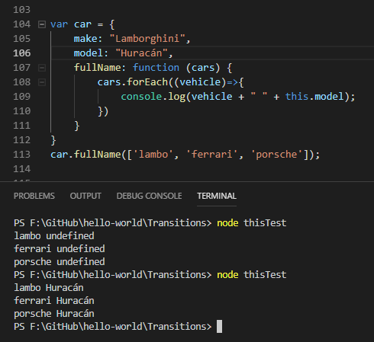Click this.model in the console.log statement
374x342 pixels.
pyautogui.click(x=314, y=97)
